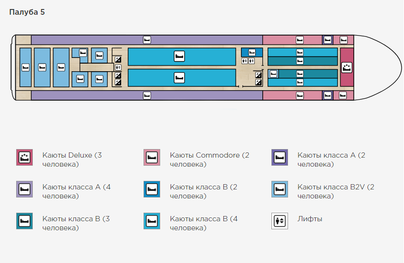Click the bed icon in the lower large blue cabin block
Screen dimensions: 404x263
click(x=179, y=77)
